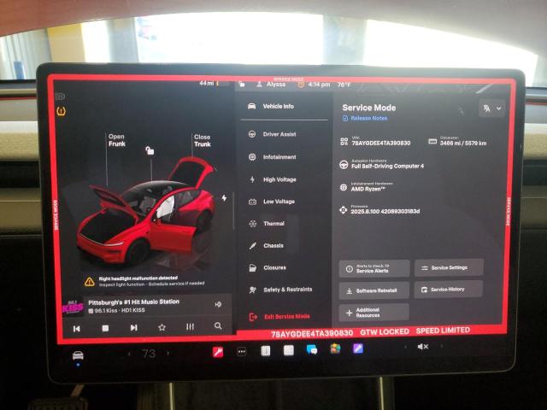The width and height of the screenshot is (547, 410).
Task: Tap the Pittsburgh's #1 Hit Music Station title
Action: 133,302
